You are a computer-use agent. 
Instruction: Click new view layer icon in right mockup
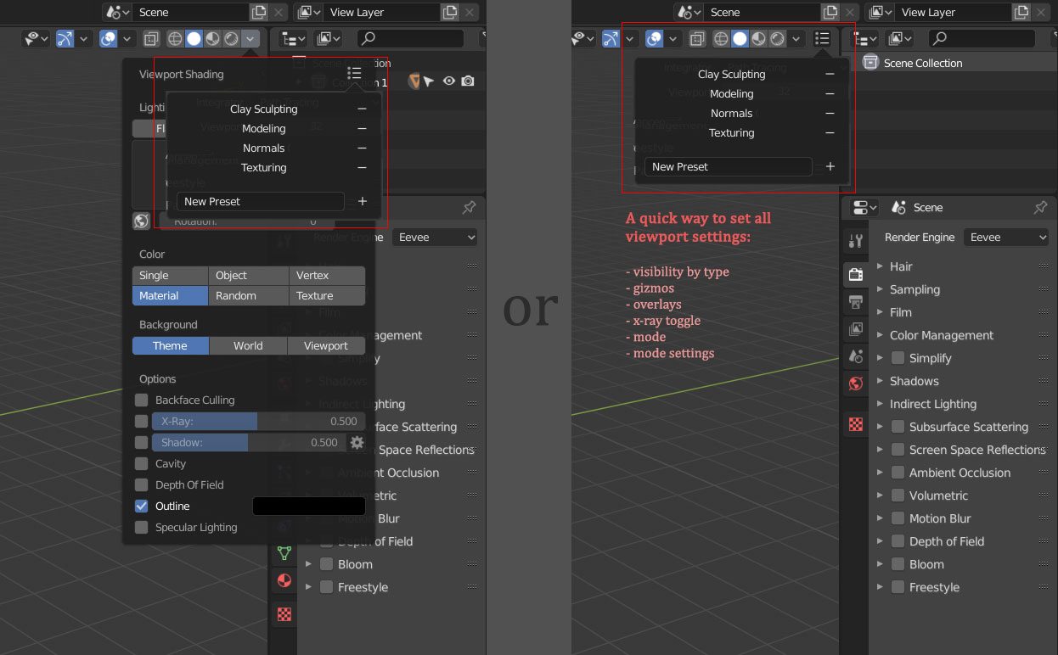click(x=1023, y=12)
